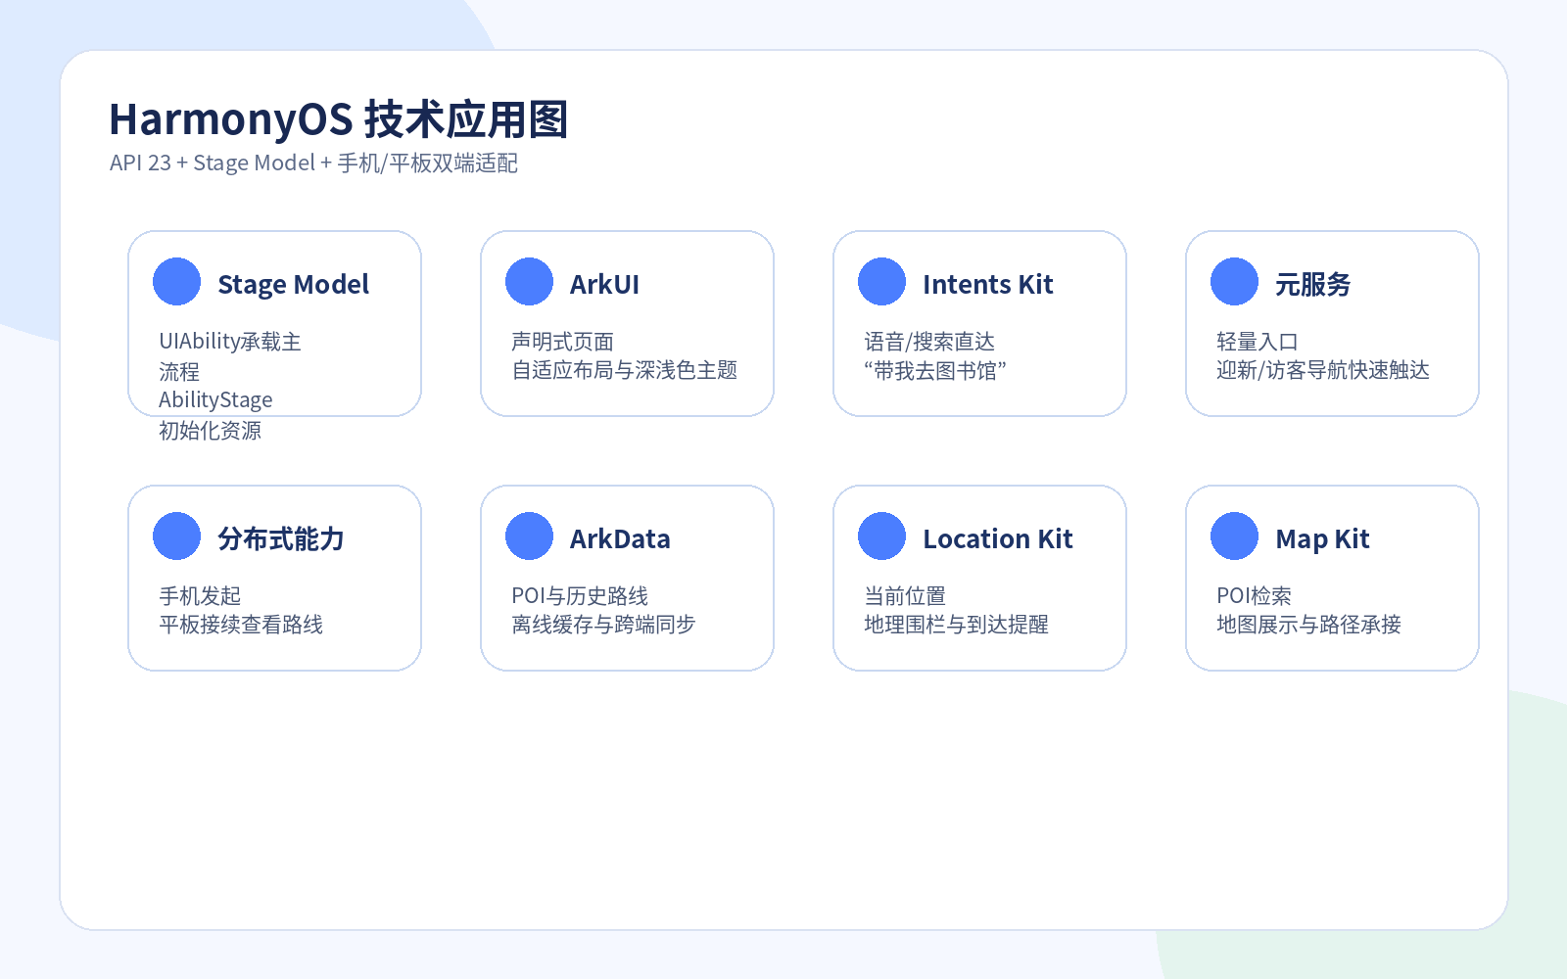
Task: Click the text 自适应布局与深浅色主题
Action: [x=624, y=370]
